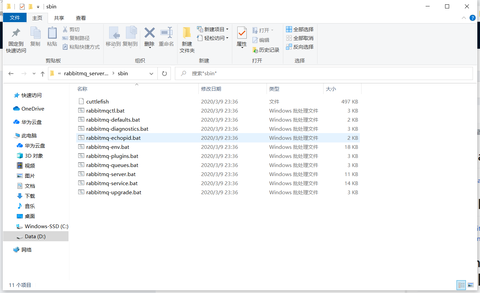Click History (历史记录) in the ribbon
480x293 pixels.
[266, 50]
